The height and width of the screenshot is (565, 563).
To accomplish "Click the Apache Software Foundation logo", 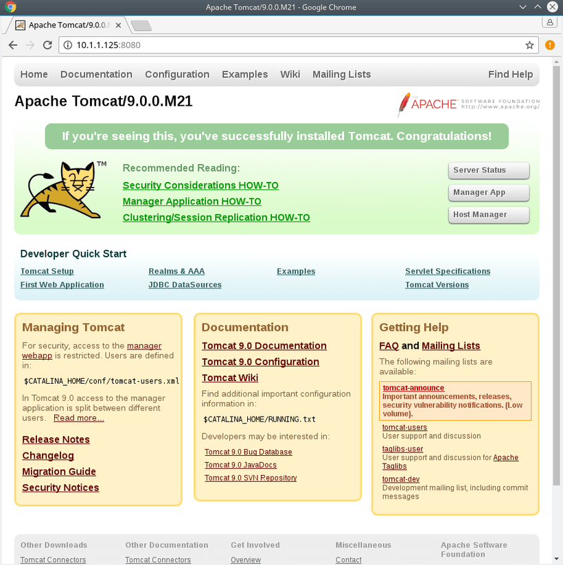I will pyautogui.click(x=468, y=104).
